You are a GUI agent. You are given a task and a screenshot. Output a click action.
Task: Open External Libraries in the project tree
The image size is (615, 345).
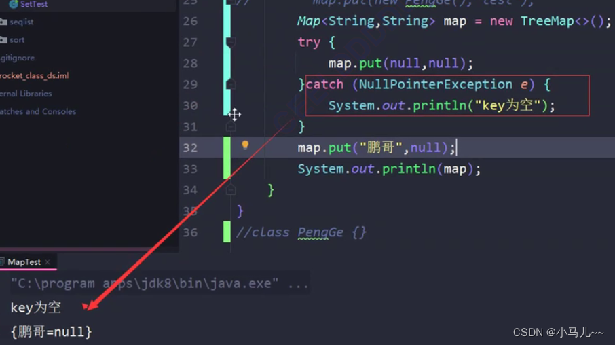point(26,94)
